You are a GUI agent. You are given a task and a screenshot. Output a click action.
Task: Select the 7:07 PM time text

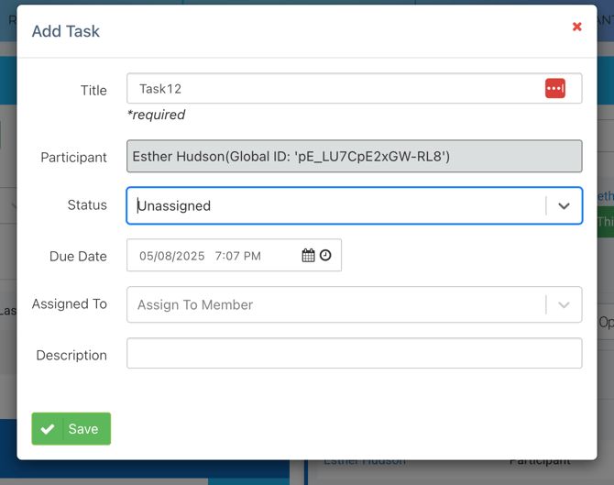point(238,256)
